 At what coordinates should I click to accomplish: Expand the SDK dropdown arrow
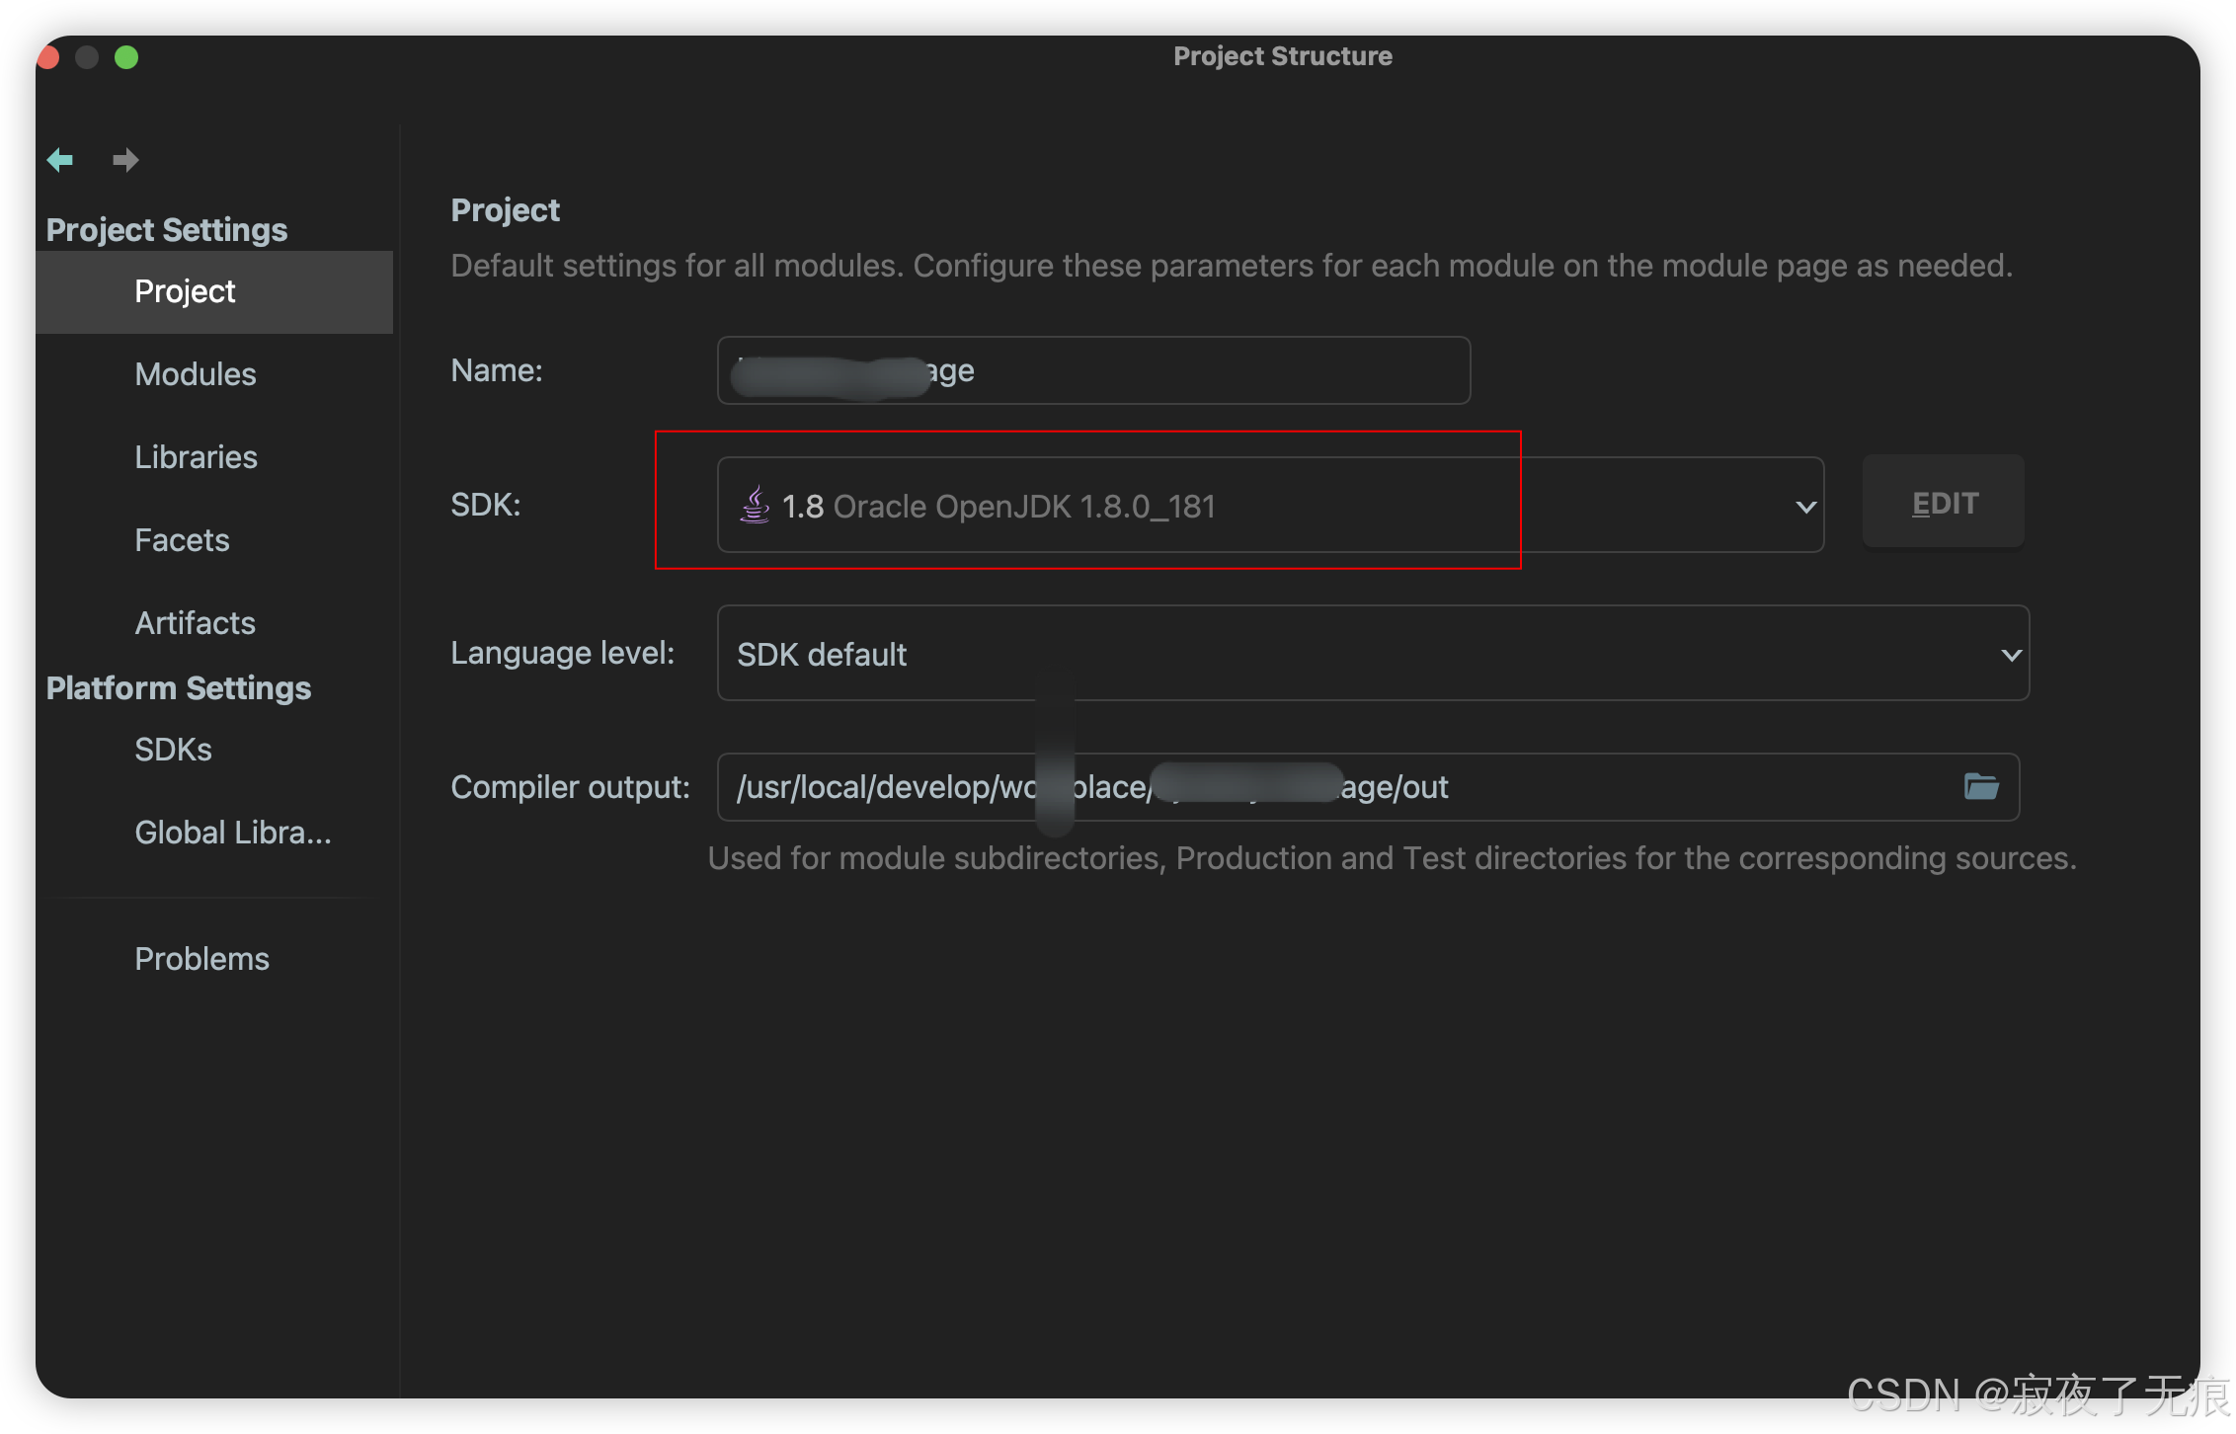pos(1805,507)
